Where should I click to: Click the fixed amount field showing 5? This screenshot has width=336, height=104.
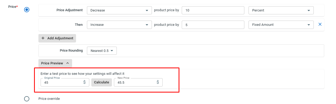(213, 25)
